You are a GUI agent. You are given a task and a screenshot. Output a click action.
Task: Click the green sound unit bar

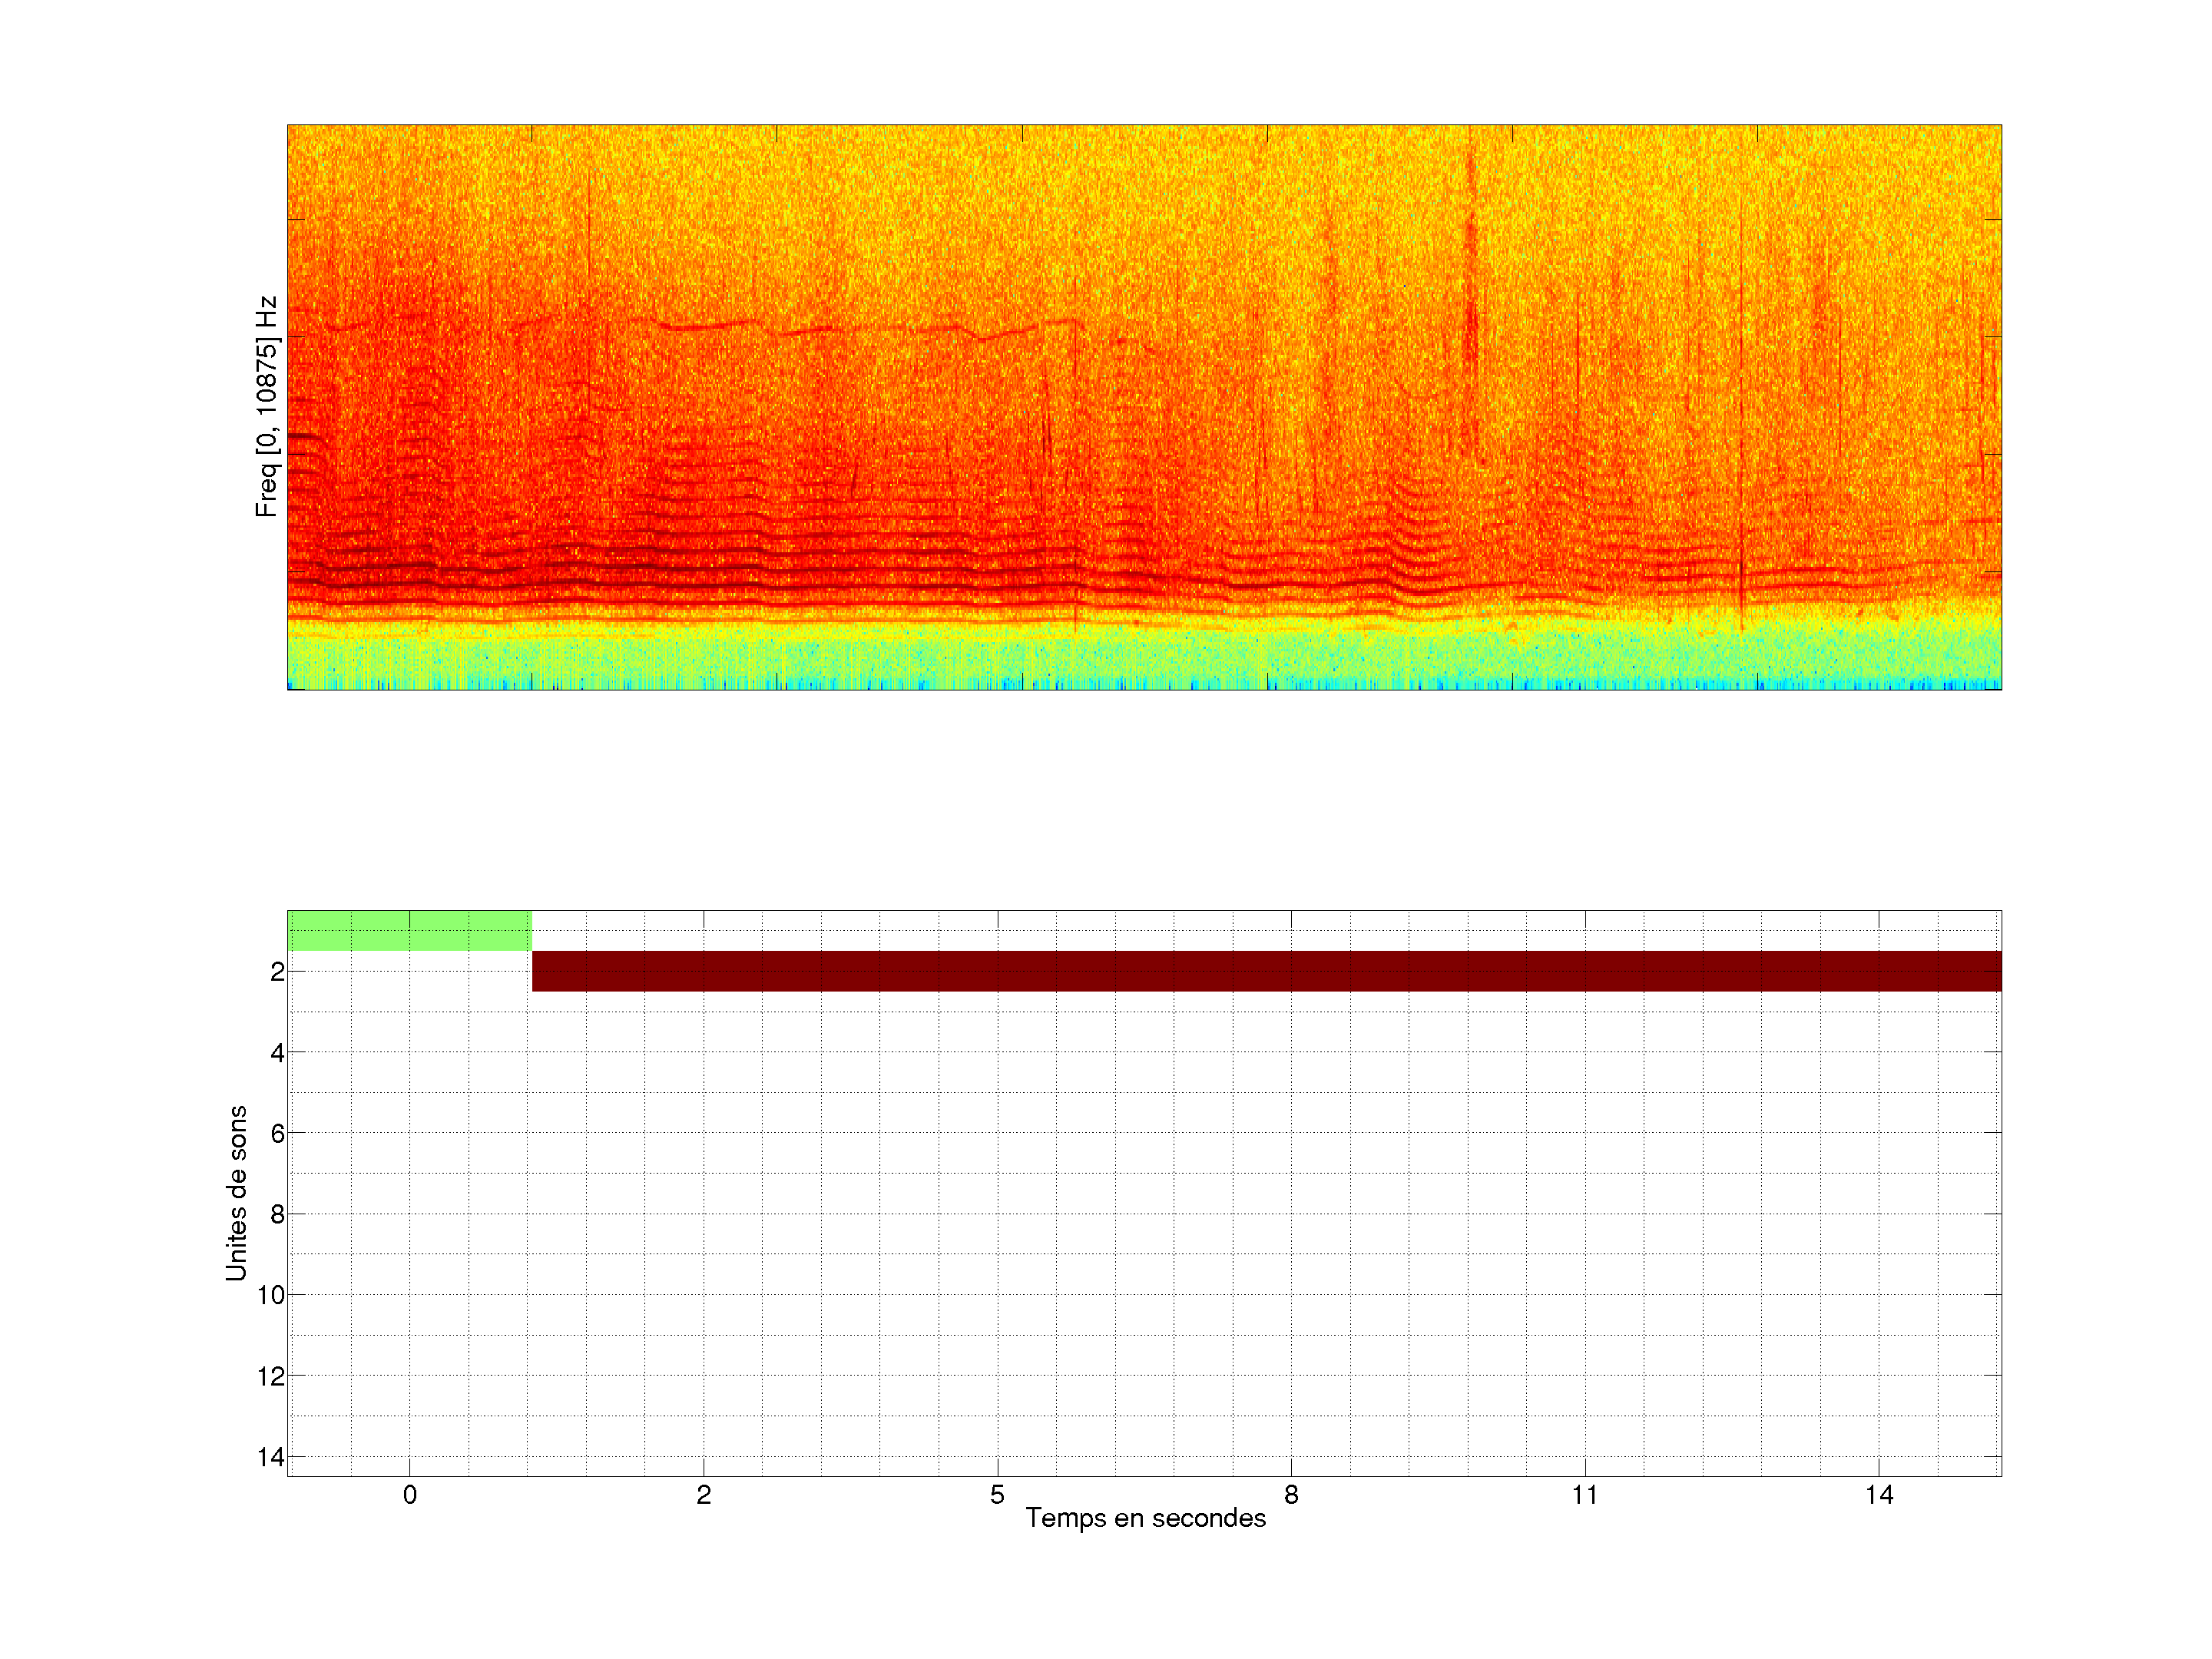[x=409, y=931]
